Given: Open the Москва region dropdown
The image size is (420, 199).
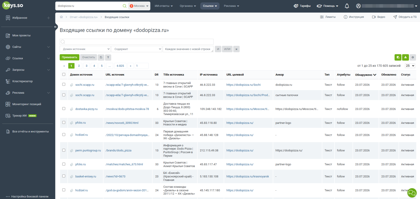Looking at the screenshot, I should pyautogui.click(x=139, y=6).
